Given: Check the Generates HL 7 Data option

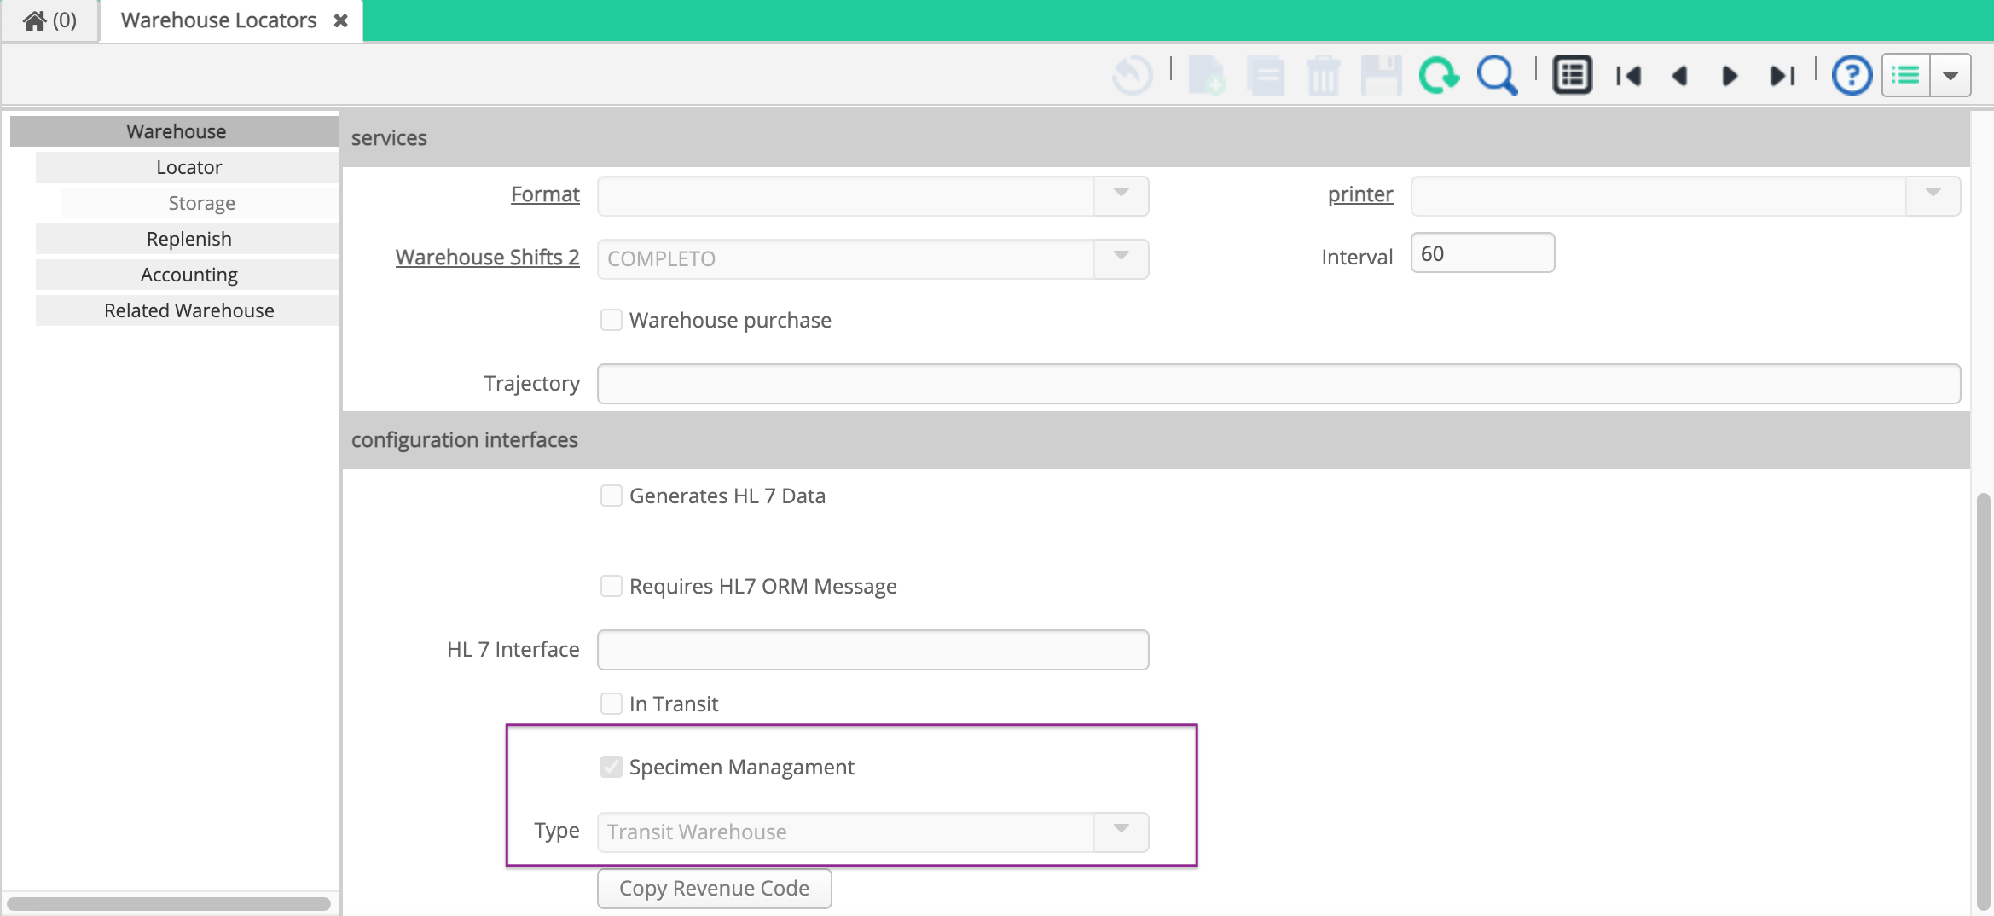Looking at the screenshot, I should pos(611,495).
